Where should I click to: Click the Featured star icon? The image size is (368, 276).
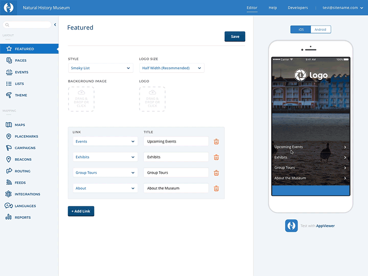click(x=9, y=49)
